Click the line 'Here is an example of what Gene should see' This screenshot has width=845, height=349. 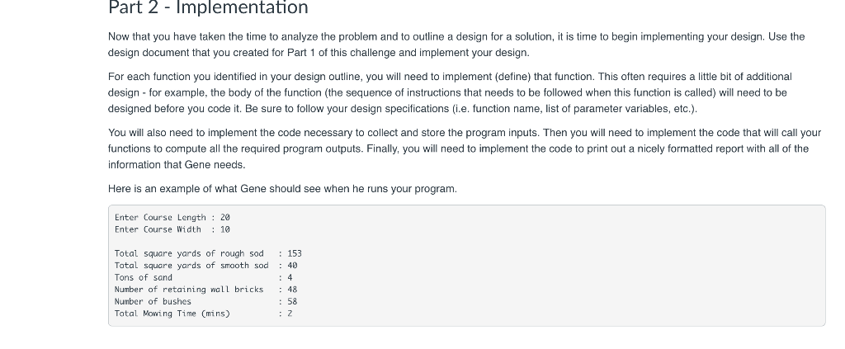click(282, 189)
